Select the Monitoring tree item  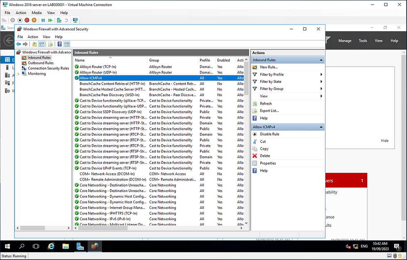point(37,74)
